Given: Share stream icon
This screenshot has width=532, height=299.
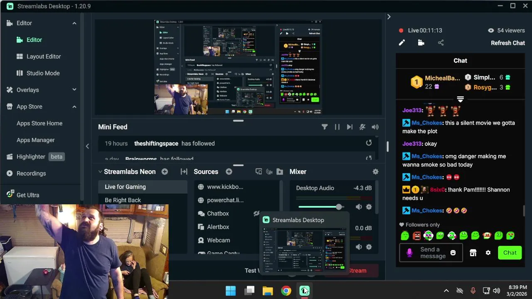Looking at the screenshot, I should tap(441, 43).
